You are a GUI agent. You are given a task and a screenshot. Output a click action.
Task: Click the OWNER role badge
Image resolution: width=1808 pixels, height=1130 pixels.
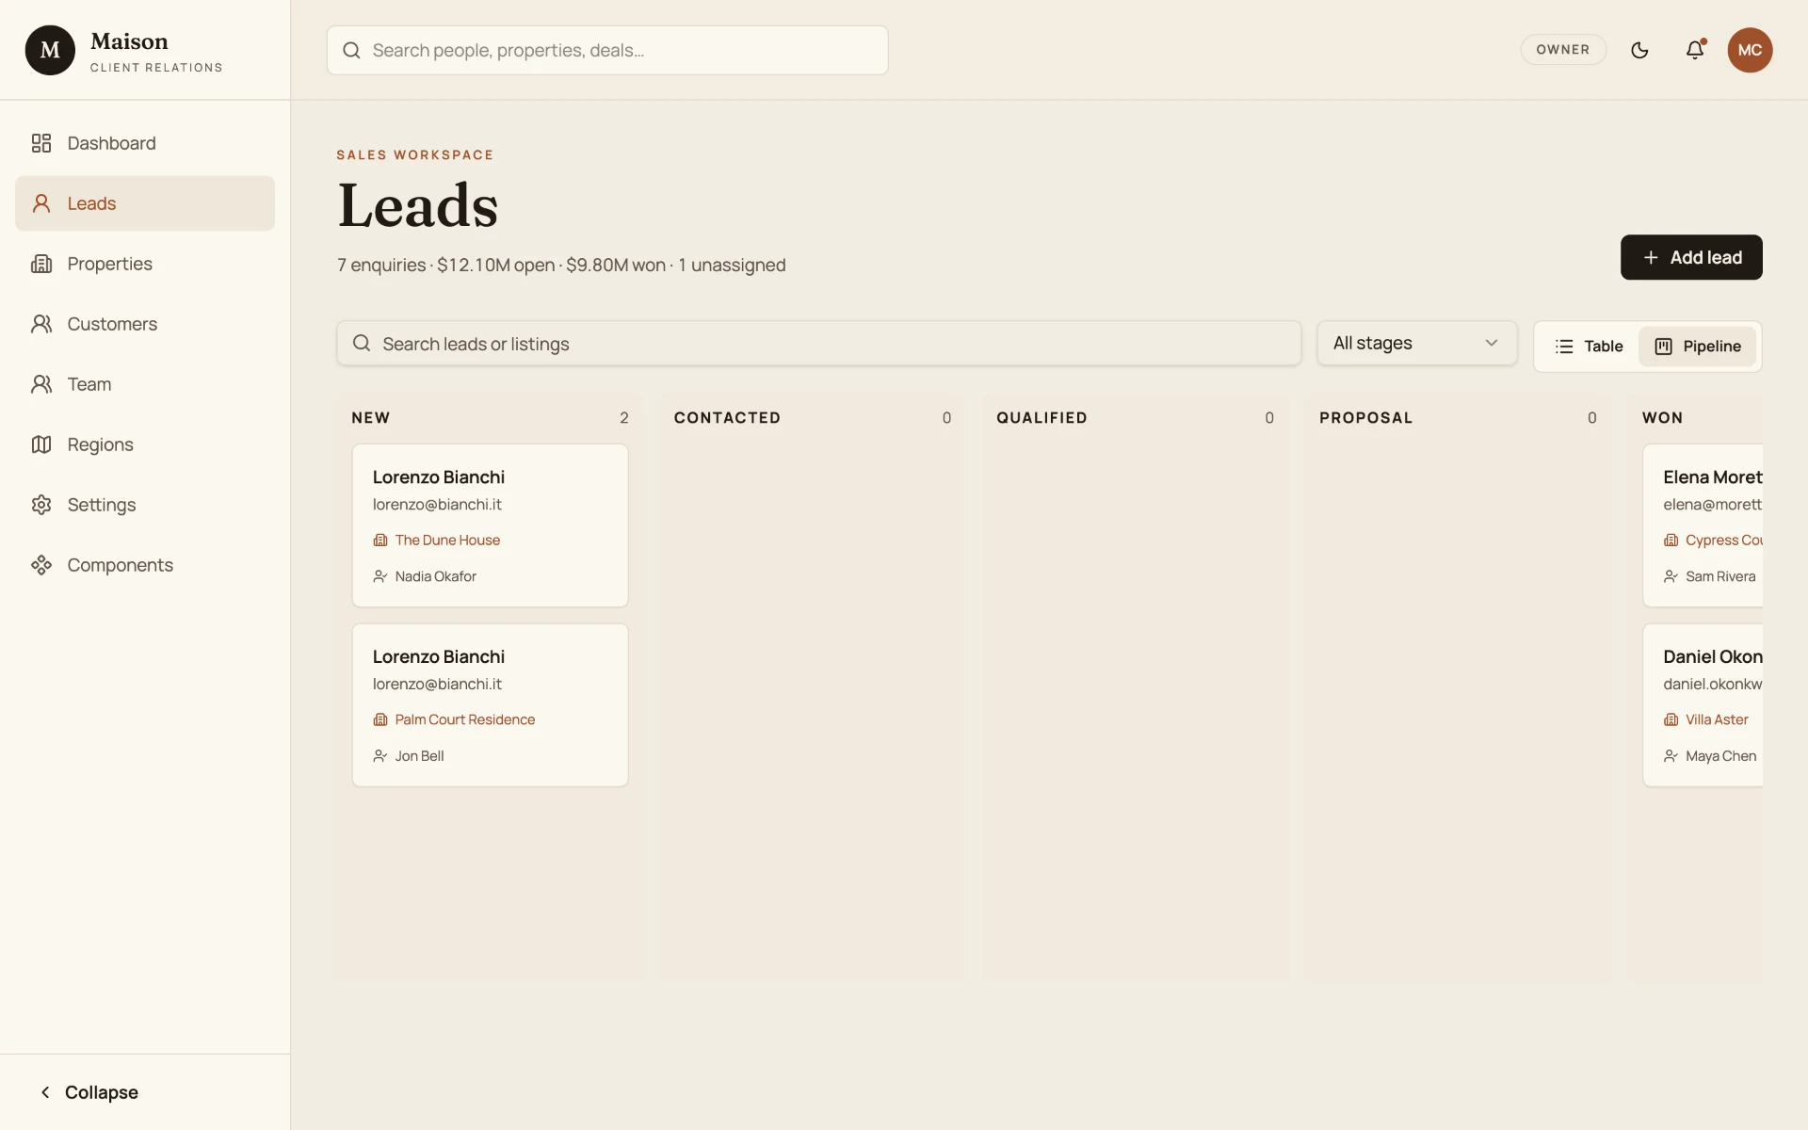pos(1563,50)
